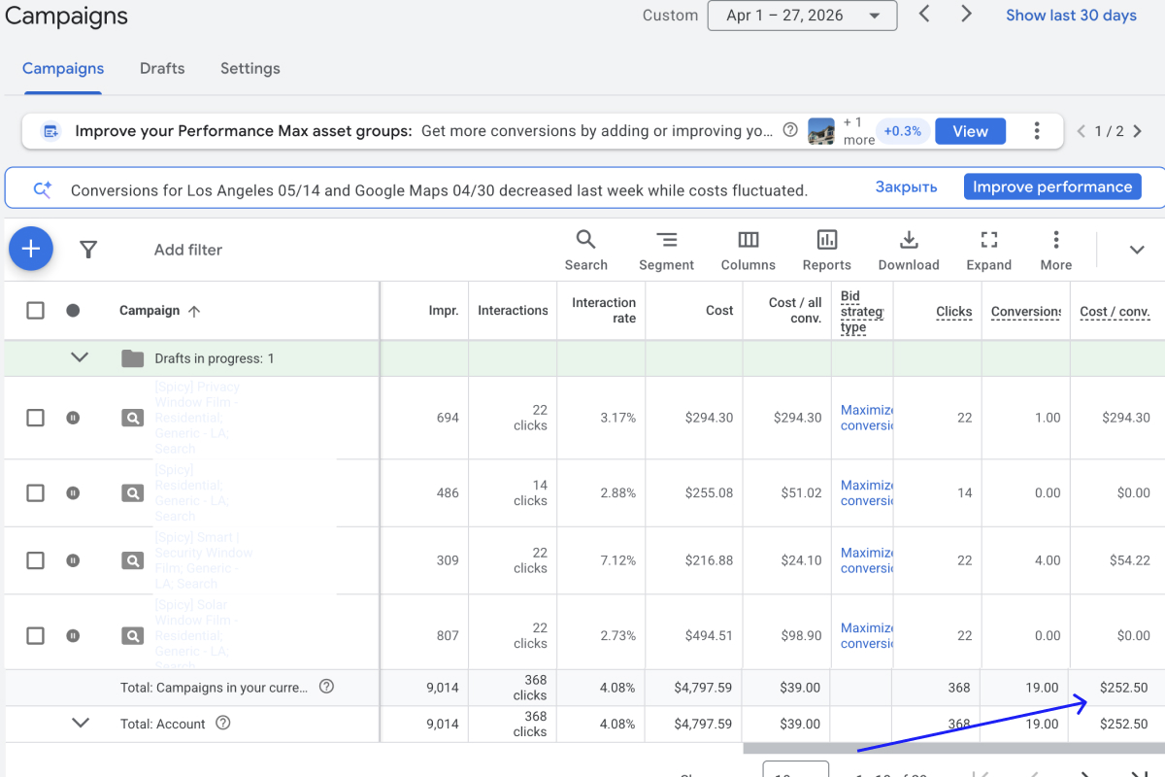Sort by Impr. column header

pyautogui.click(x=444, y=311)
